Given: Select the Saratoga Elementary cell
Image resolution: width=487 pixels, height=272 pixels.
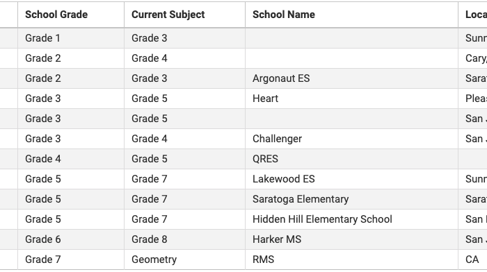Looking at the screenshot, I should point(351,199).
